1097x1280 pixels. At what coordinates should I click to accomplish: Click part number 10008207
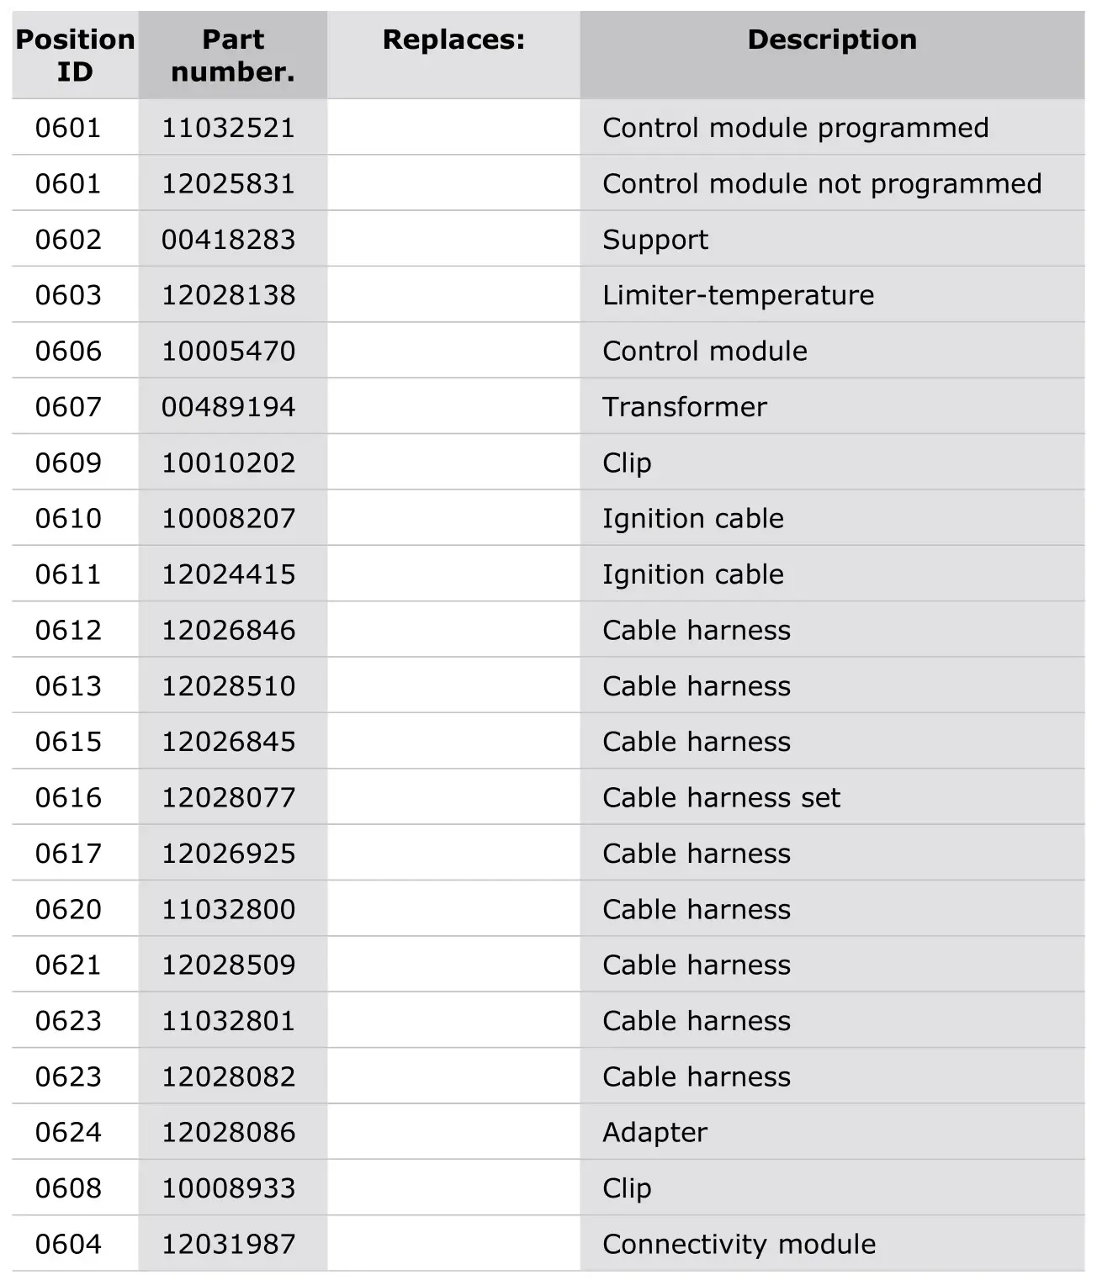[x=228, y=518]
